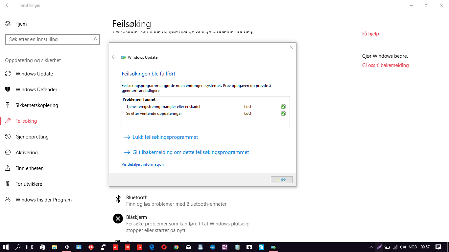Viewport: 449px width, 252px height.
Task: Open Task View from taskbar
Action: [30, 247]
